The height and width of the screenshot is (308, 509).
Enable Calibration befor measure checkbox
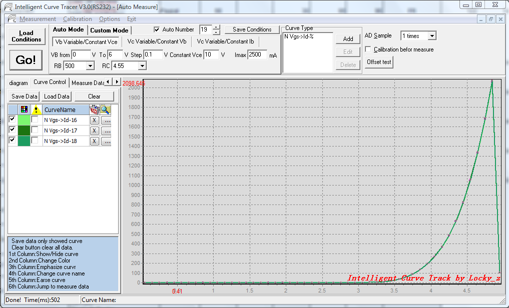(368, 49)
